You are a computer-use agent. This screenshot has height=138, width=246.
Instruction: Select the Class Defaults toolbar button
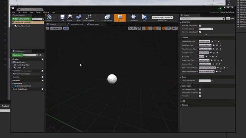point(120,18)
